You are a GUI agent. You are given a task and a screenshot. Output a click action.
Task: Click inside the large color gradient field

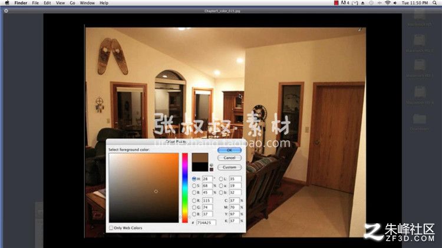click(x=144, y=188)
